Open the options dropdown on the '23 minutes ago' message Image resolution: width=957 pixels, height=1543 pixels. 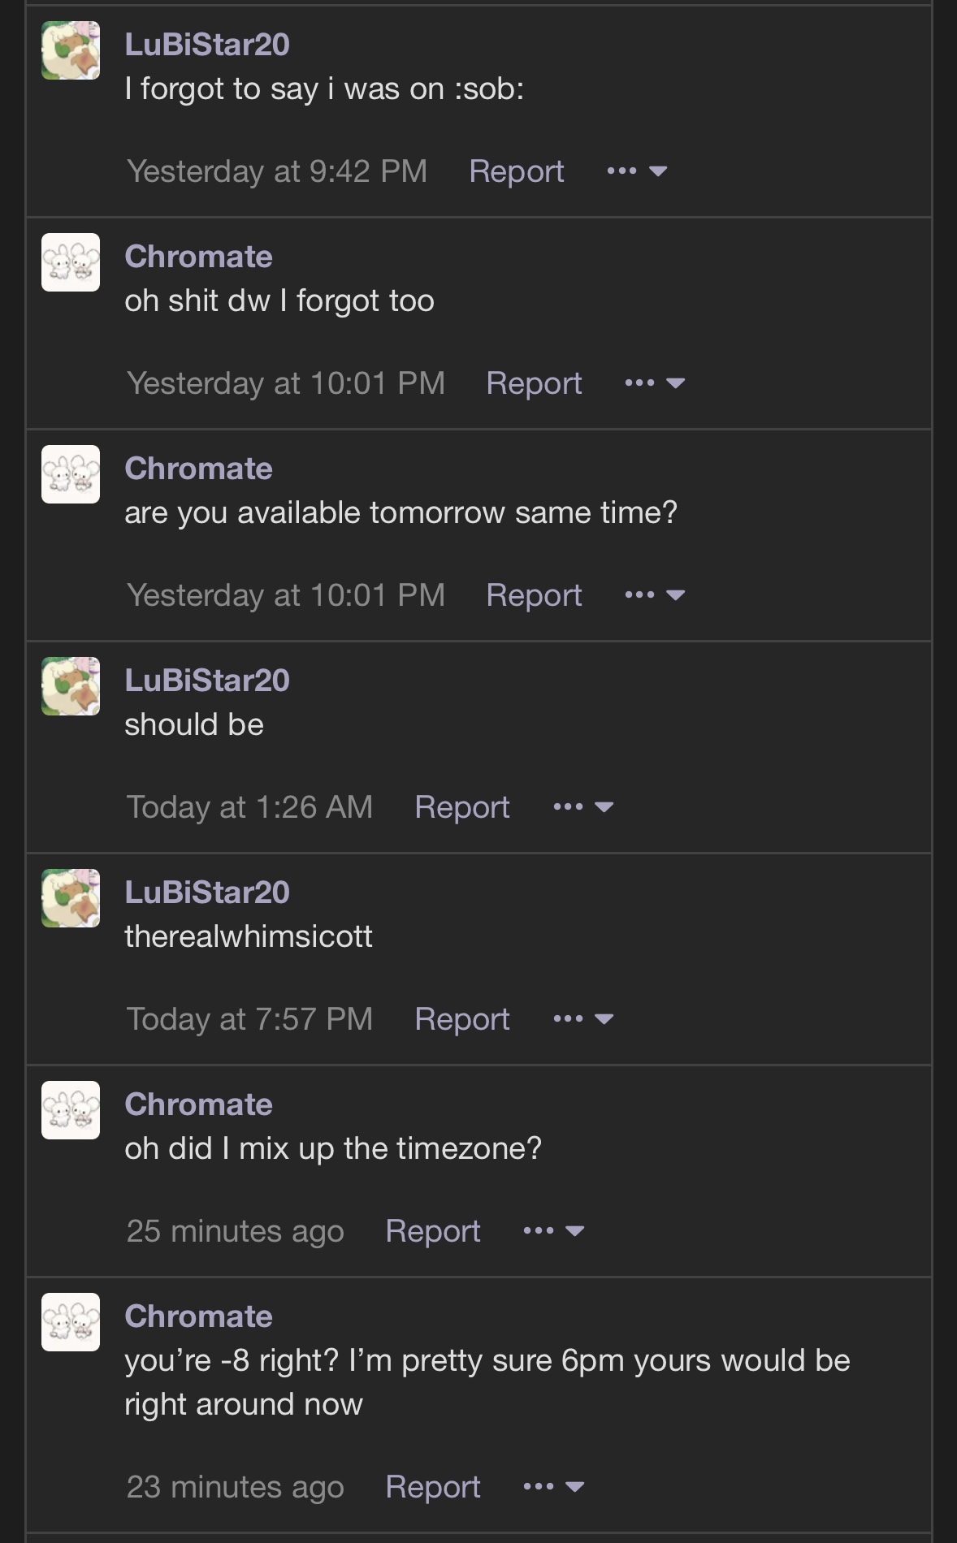[554, 1487]
